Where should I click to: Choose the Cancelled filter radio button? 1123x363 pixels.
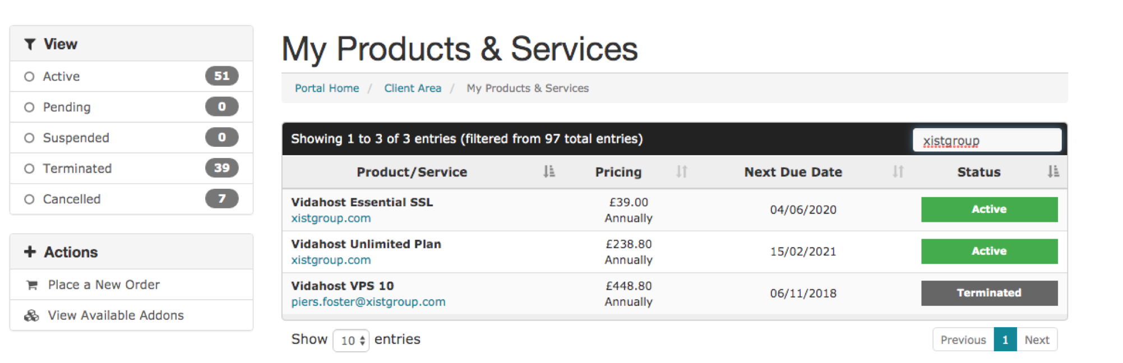tap(30, 199)
